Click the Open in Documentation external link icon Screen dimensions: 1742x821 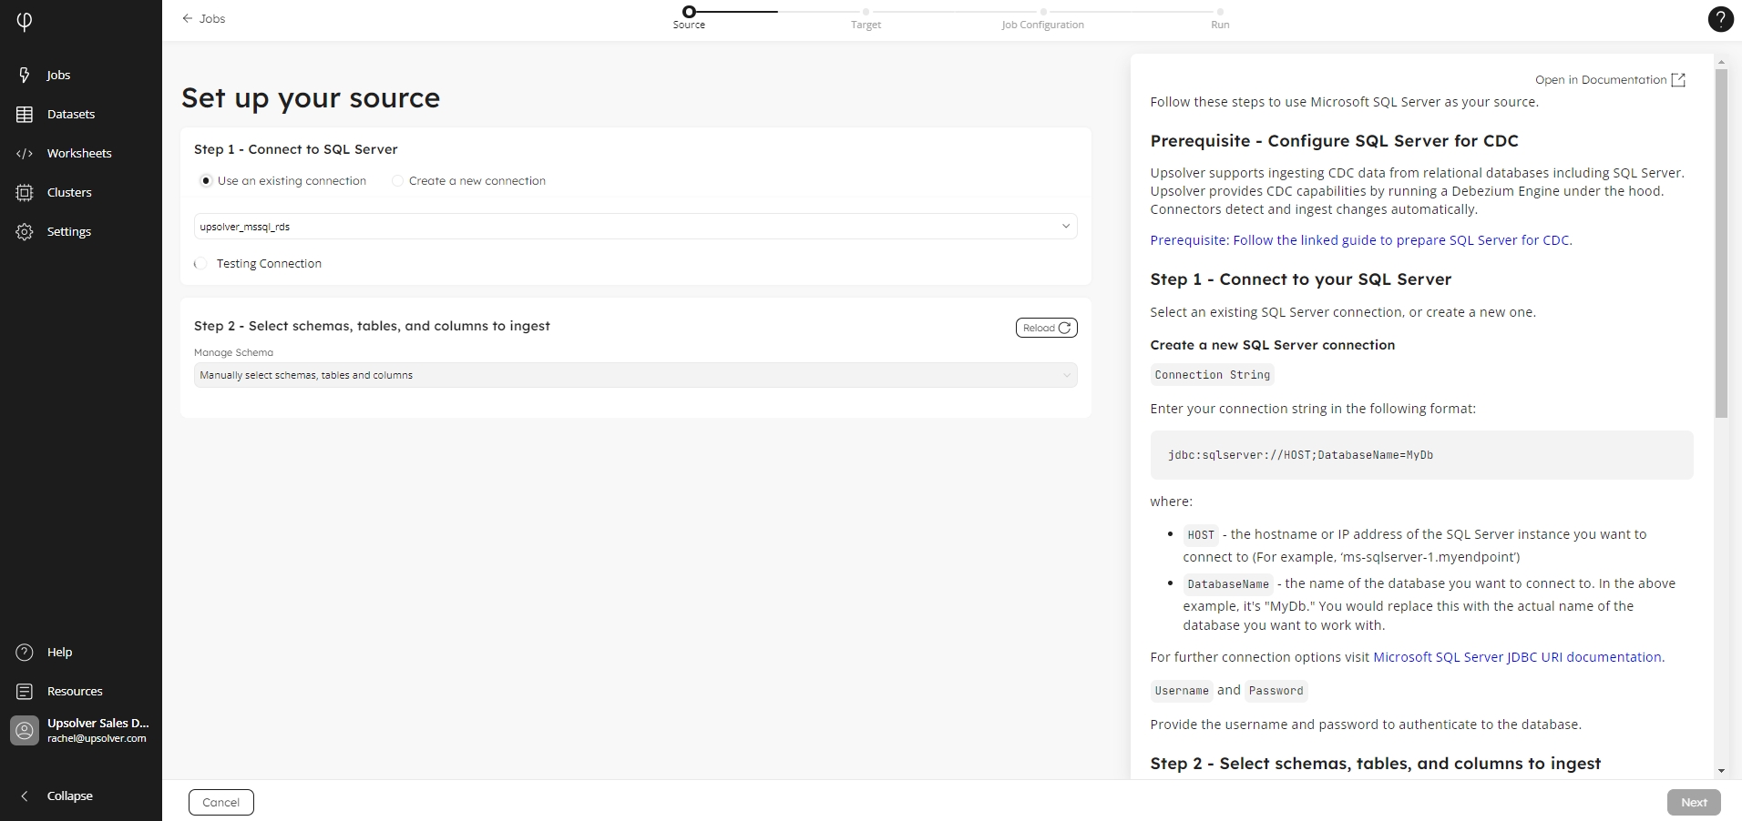point(1678,80)
